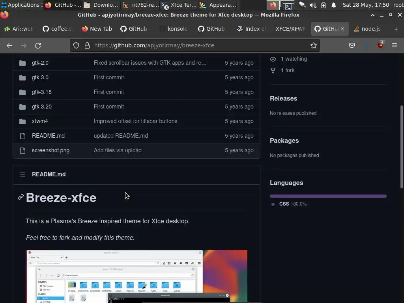Copy the Breeze-xfce heading anchor link
Screen dimensions: 404x303
coord(21,197)
